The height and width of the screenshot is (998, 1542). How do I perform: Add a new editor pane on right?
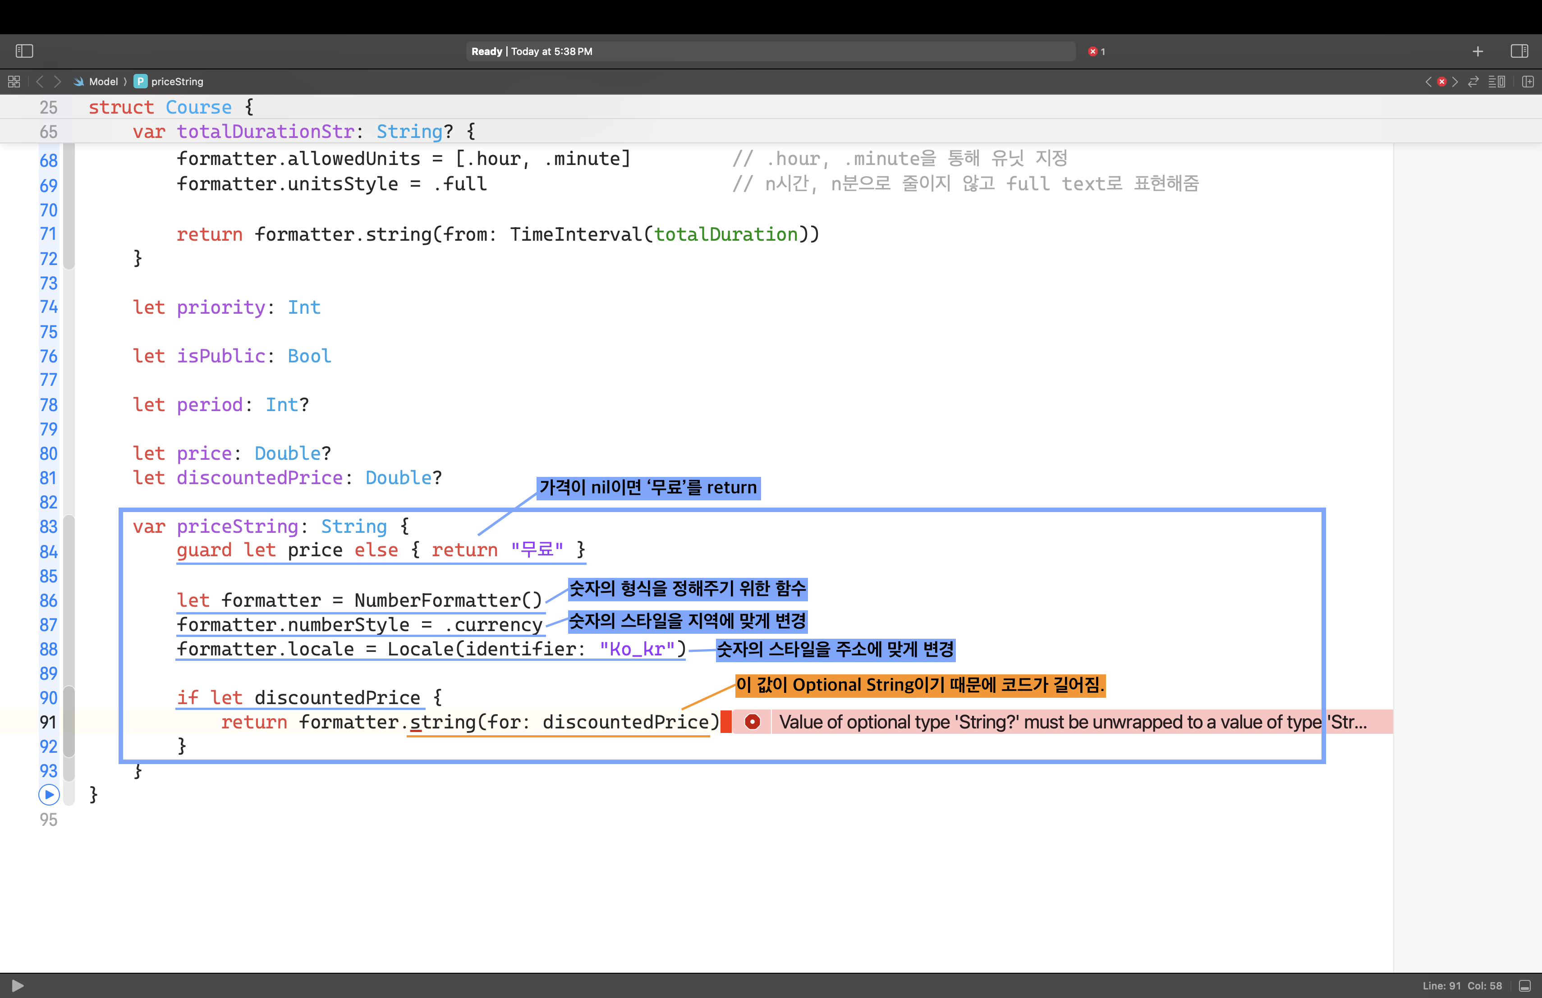click(1528, 82)
